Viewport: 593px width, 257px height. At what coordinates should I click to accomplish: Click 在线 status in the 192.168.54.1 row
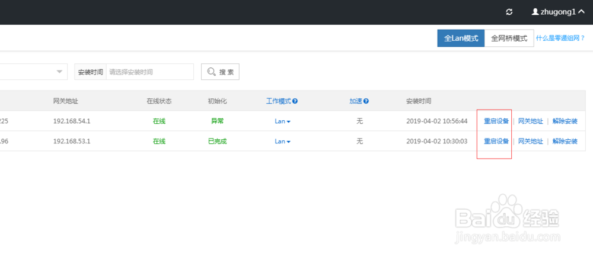point(159,121)
